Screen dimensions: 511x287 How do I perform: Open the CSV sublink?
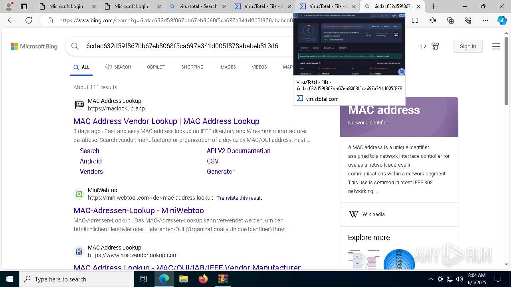click(x=213, y=161)
